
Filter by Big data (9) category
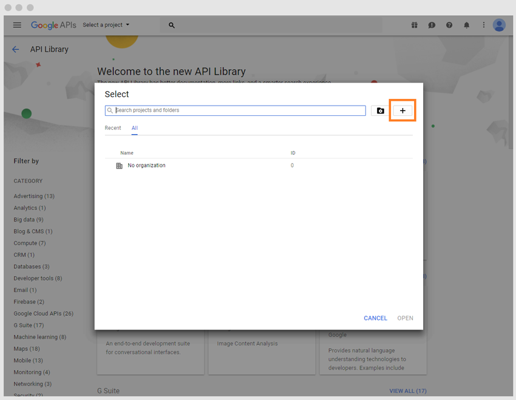[x=29, y=220]
